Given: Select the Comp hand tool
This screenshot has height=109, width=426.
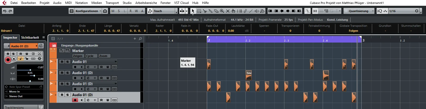Looking at the screenshot, I should click(x=233, y=11).
